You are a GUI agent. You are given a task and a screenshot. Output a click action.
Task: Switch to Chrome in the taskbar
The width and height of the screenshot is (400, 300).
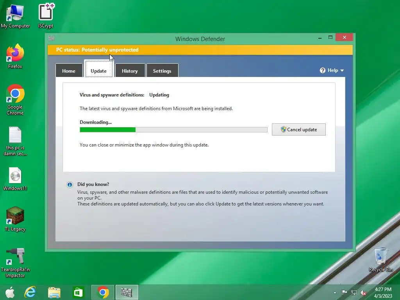103,292
